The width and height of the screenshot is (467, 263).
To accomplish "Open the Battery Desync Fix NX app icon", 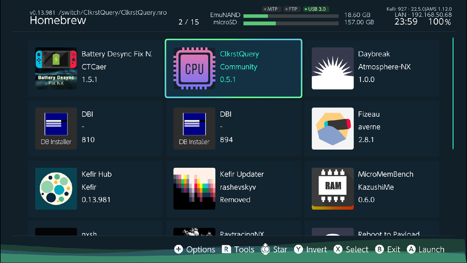I will 56,68.
